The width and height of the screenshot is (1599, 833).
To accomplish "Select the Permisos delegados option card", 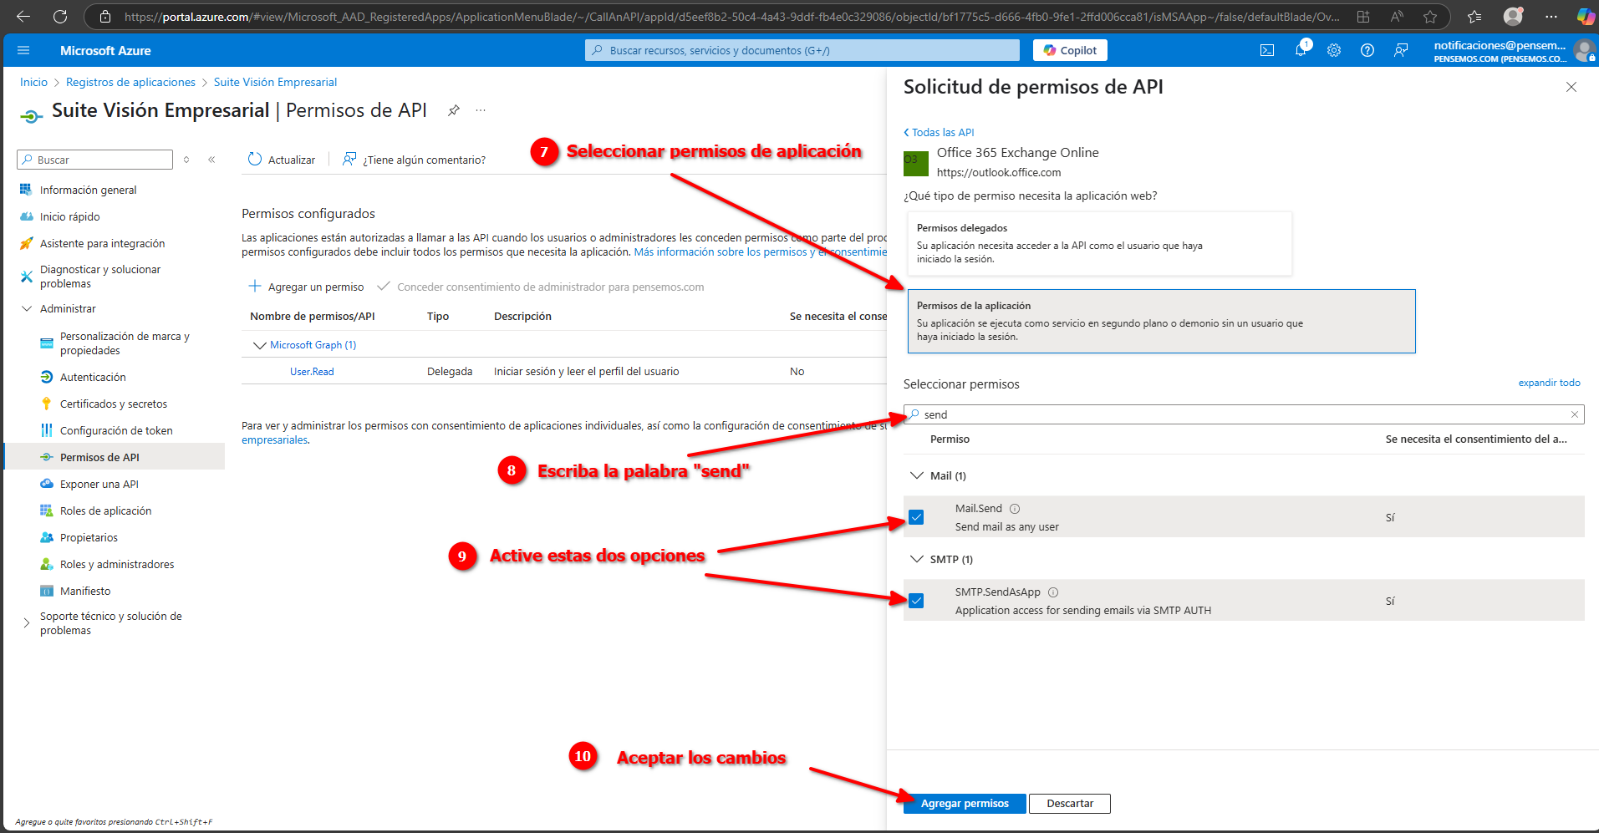I will pos(1098,243).
